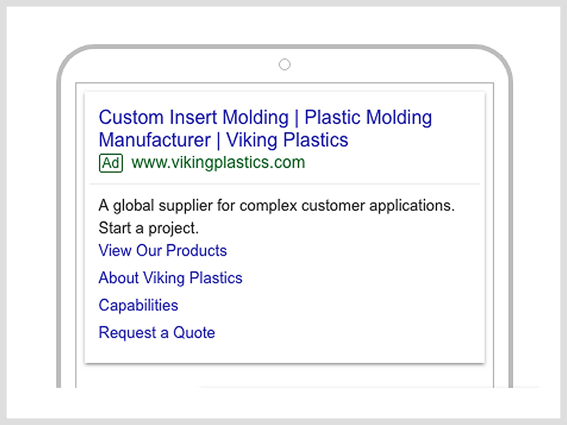
Task: Click the word "customer" in the description
Action: 333,206
